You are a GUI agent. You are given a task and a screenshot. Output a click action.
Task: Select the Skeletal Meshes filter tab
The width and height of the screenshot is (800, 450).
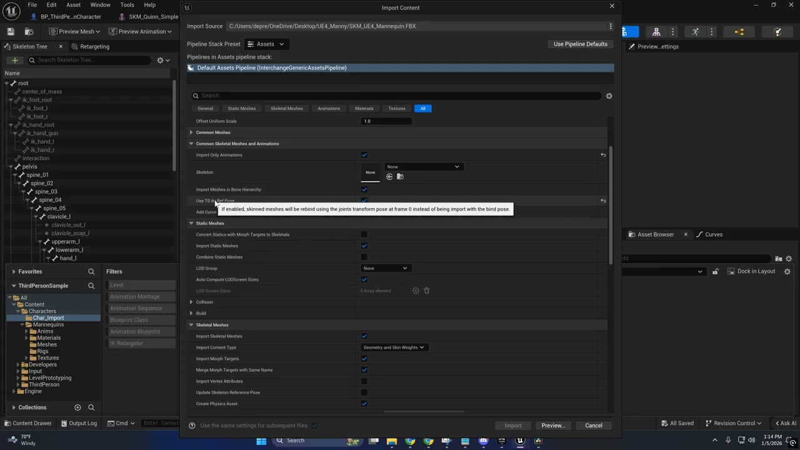pos(287,109)
